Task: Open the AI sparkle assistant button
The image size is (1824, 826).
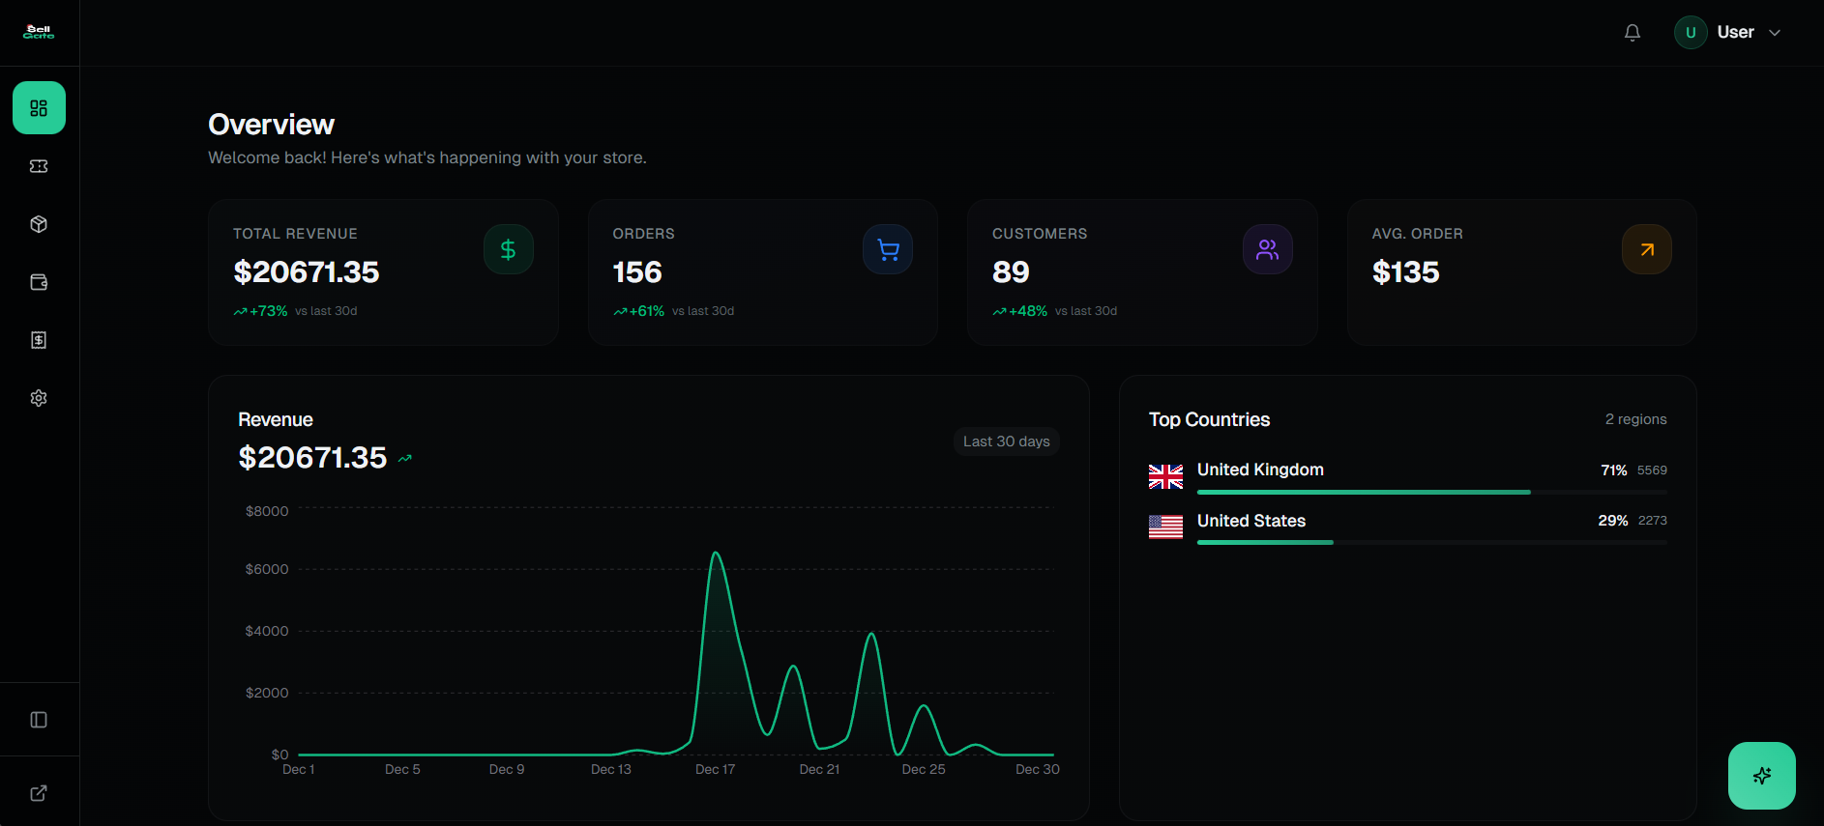Action: tap(1761, 775)
